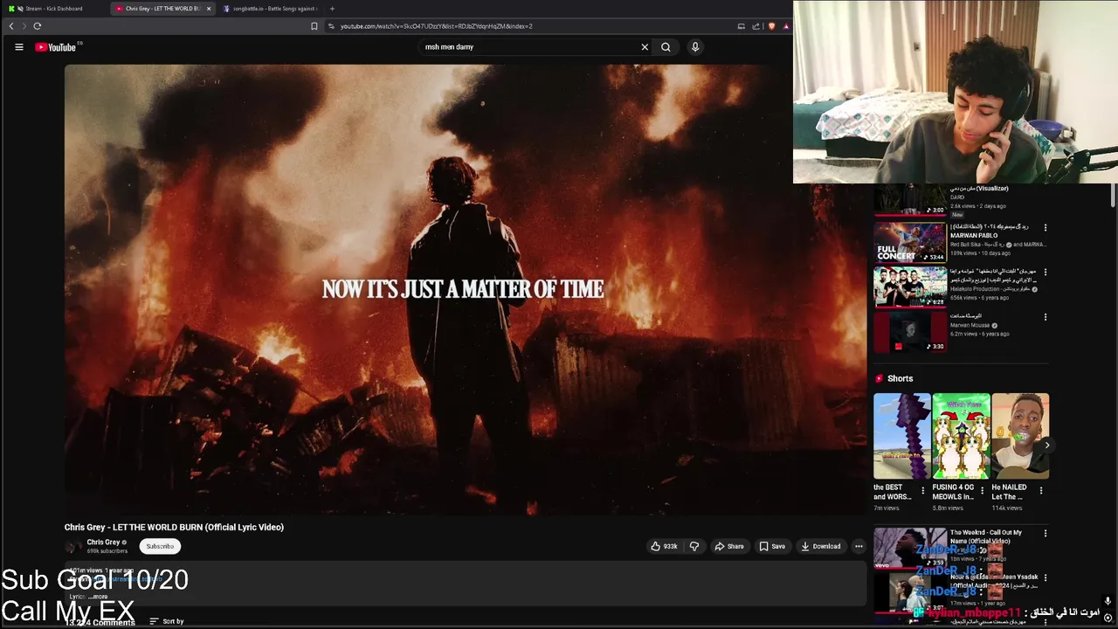Switch to Stream - Kick Dashboard tab
The image size is (1118, 629).
tap(54, 9)
